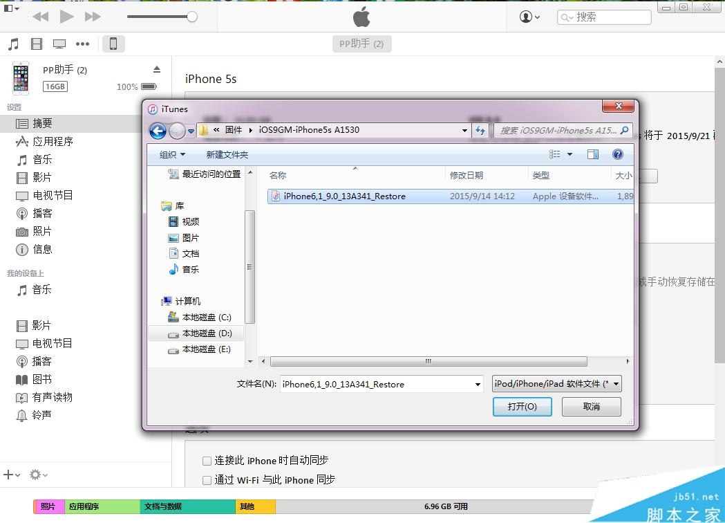Open the view options dropdown arrow
This screenshot has height=523, width=725.
point(569,154)
